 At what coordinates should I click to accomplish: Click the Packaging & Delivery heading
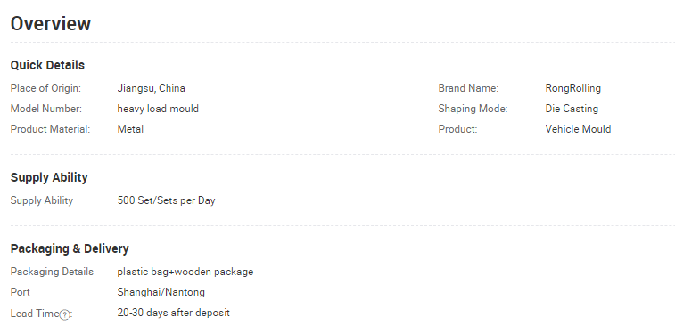70,248
